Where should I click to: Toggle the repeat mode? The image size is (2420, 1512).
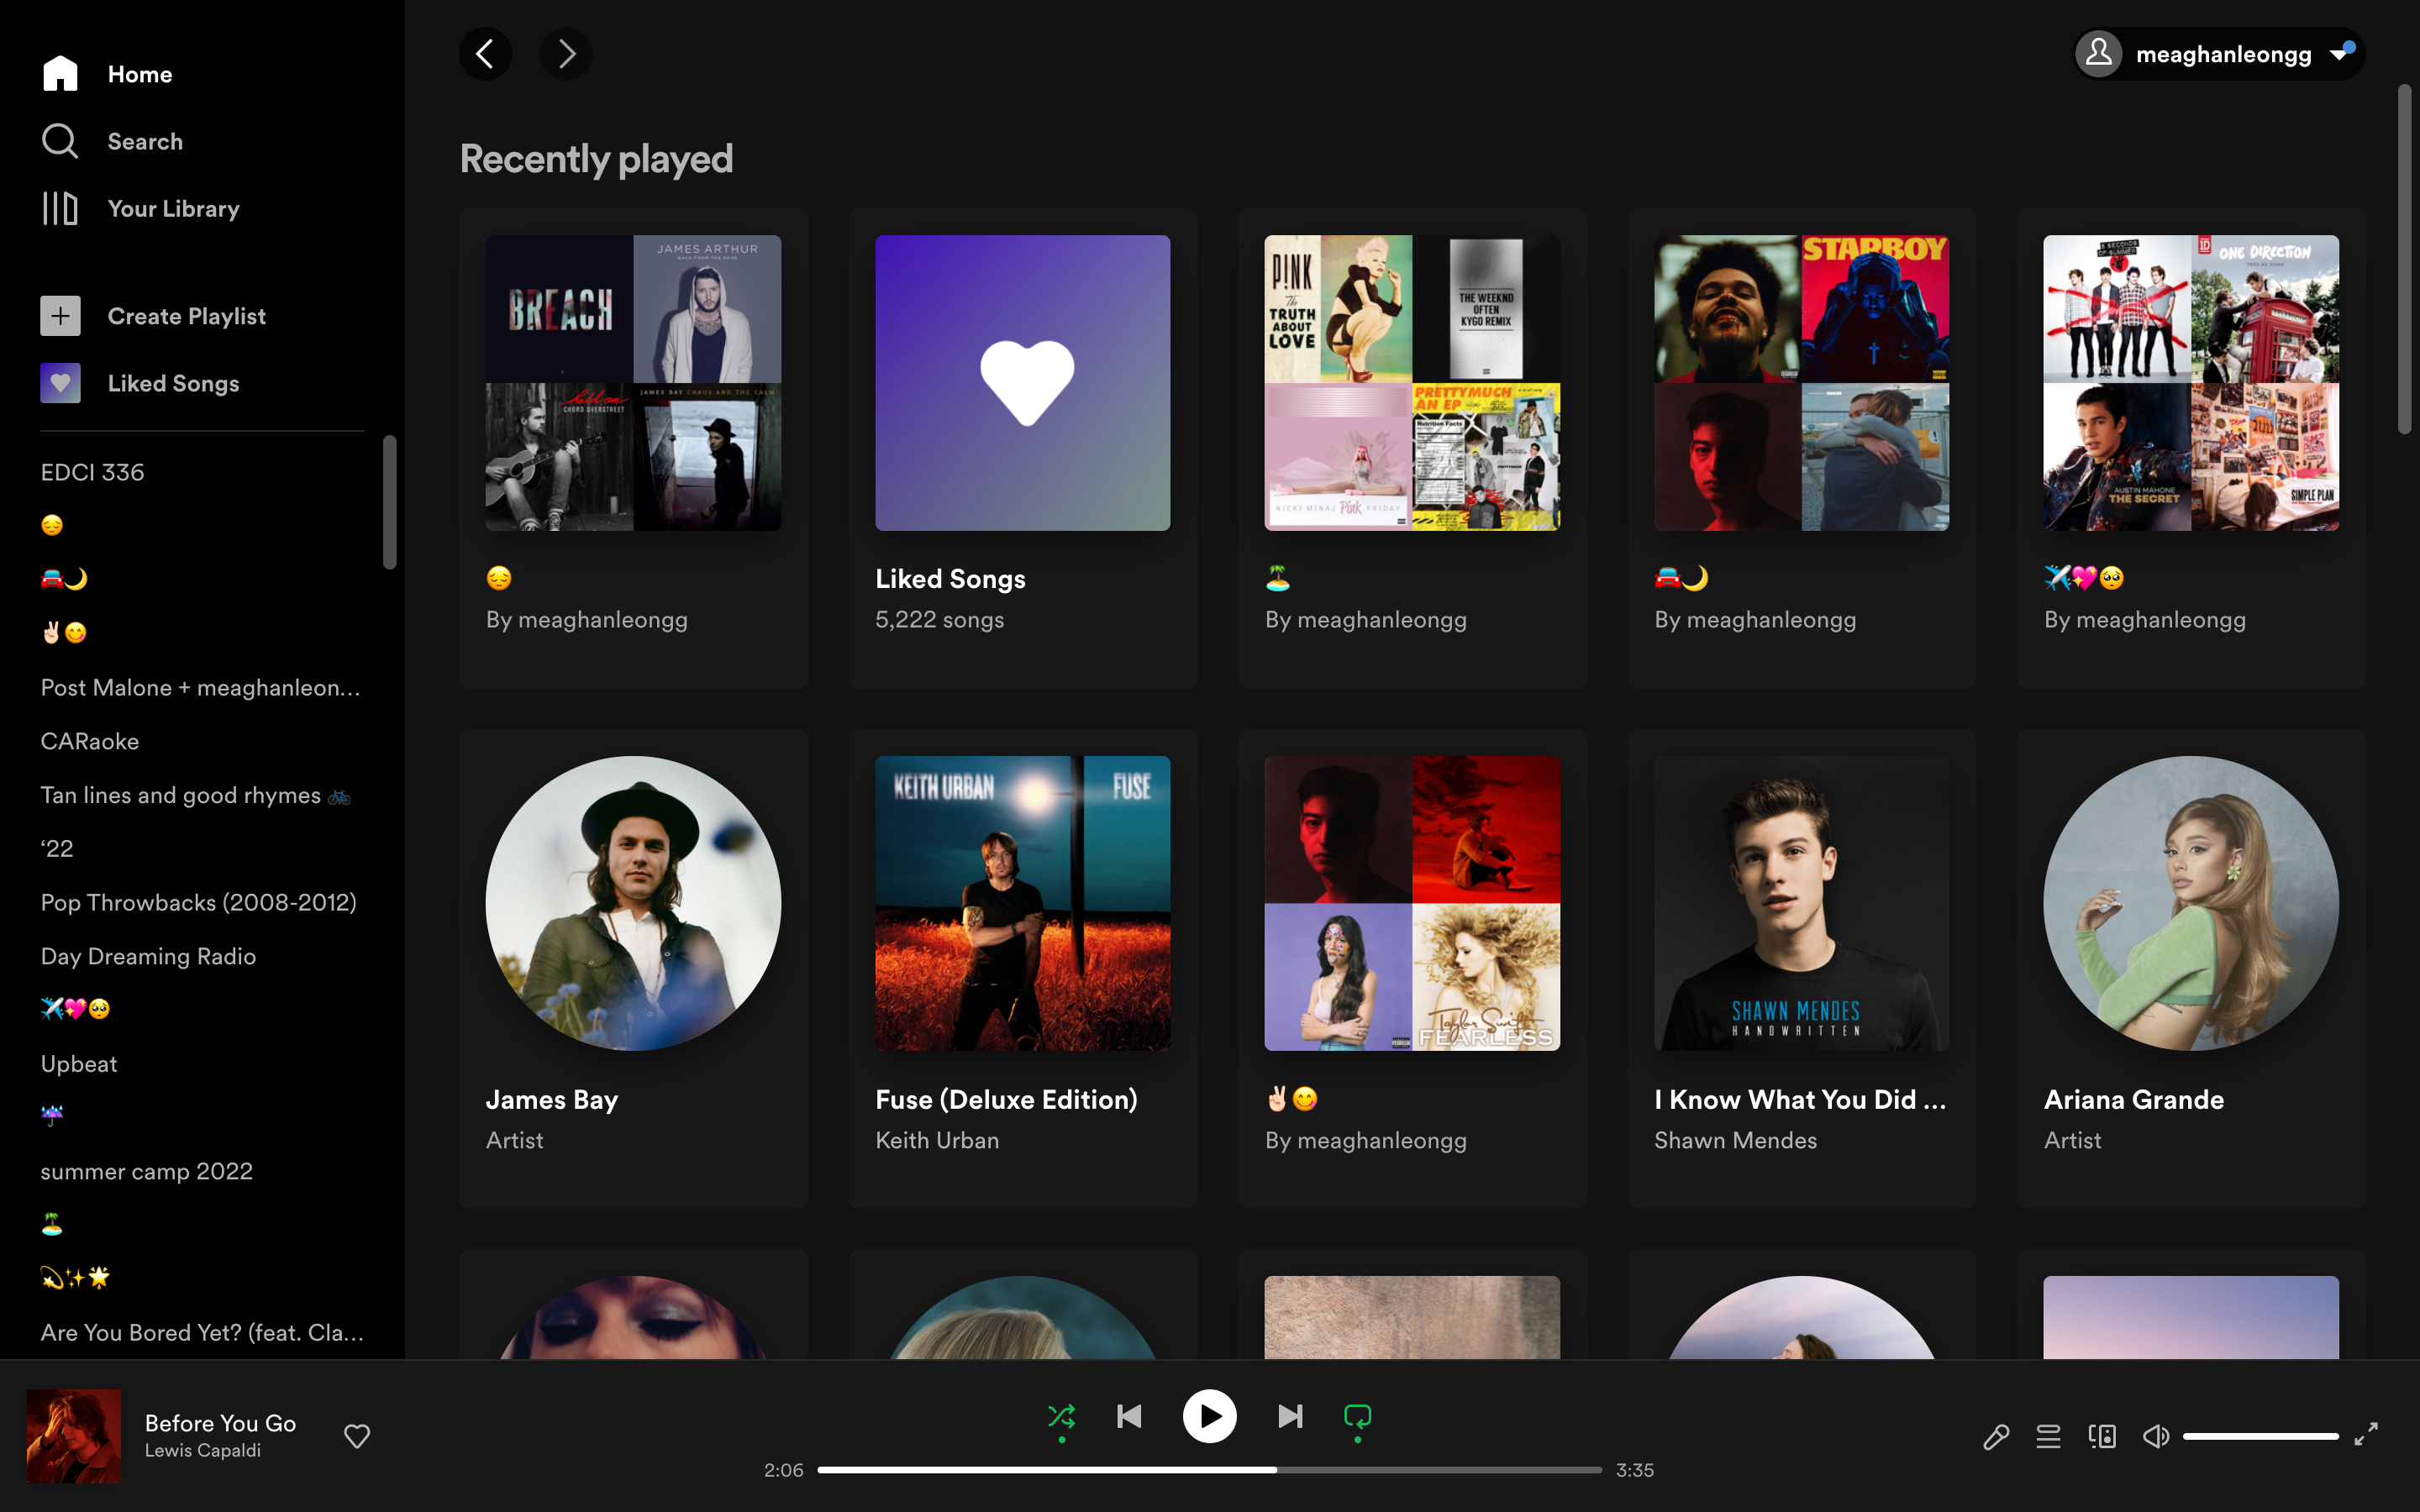tap(1357, 1416)
